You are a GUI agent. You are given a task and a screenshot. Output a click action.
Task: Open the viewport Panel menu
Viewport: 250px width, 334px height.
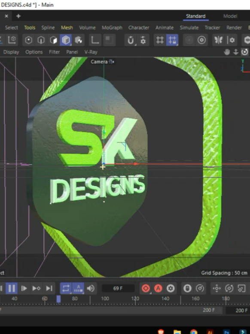pos(72,52)
